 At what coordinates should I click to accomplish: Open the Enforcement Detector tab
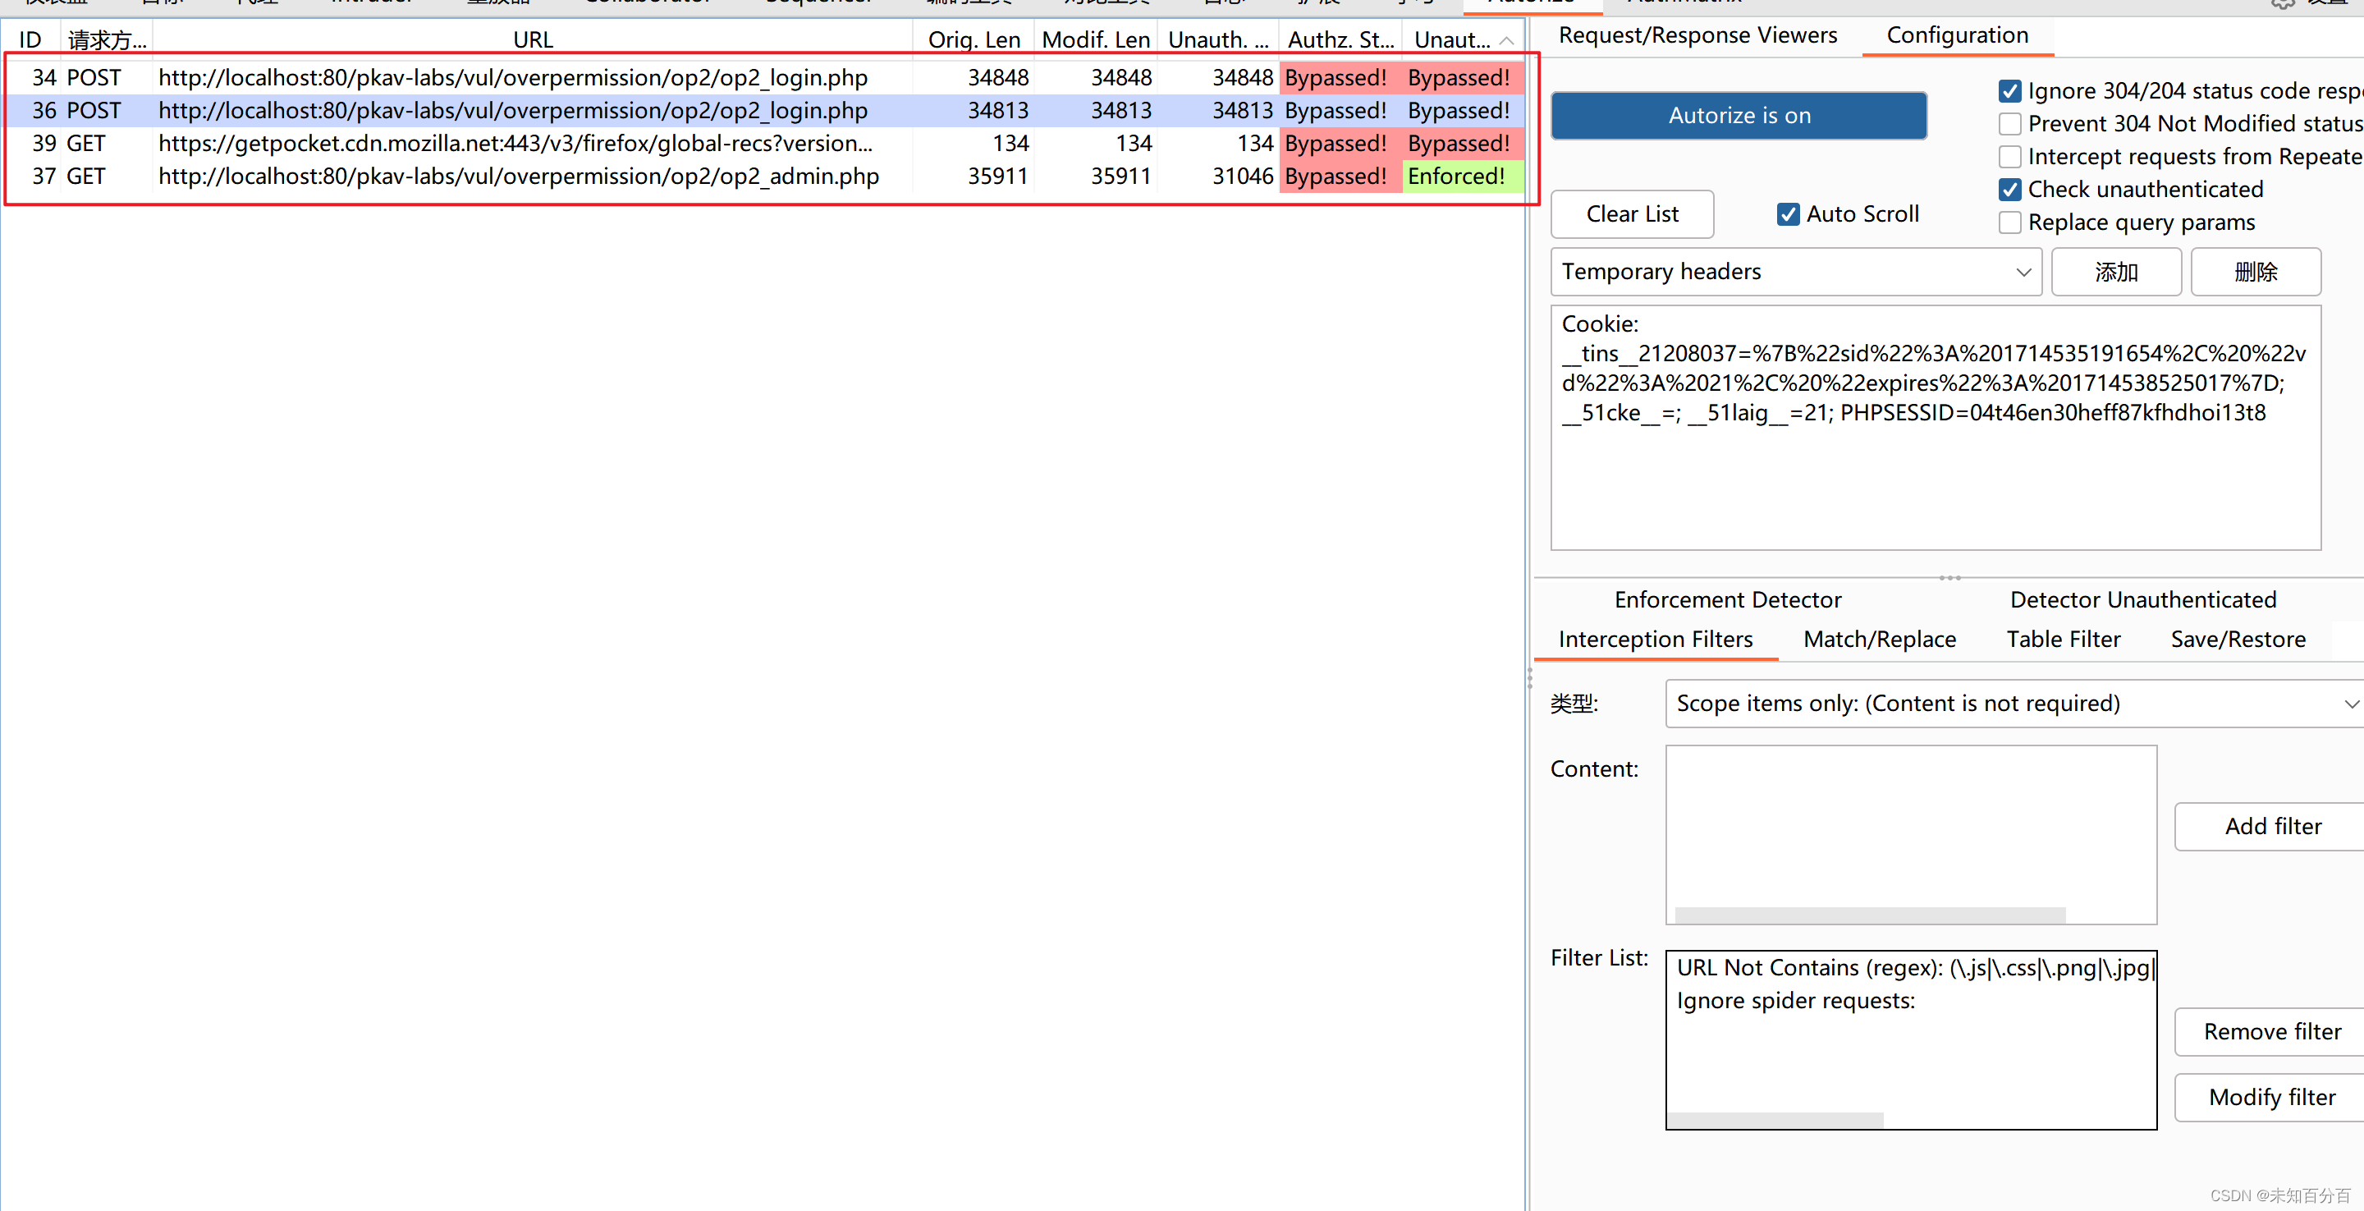[x=1727, y=600]
